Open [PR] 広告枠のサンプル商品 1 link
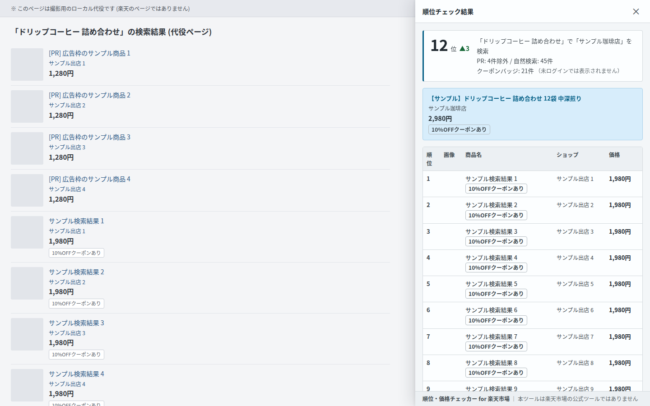This screenshot has height=406, width=650. (89, 53)
